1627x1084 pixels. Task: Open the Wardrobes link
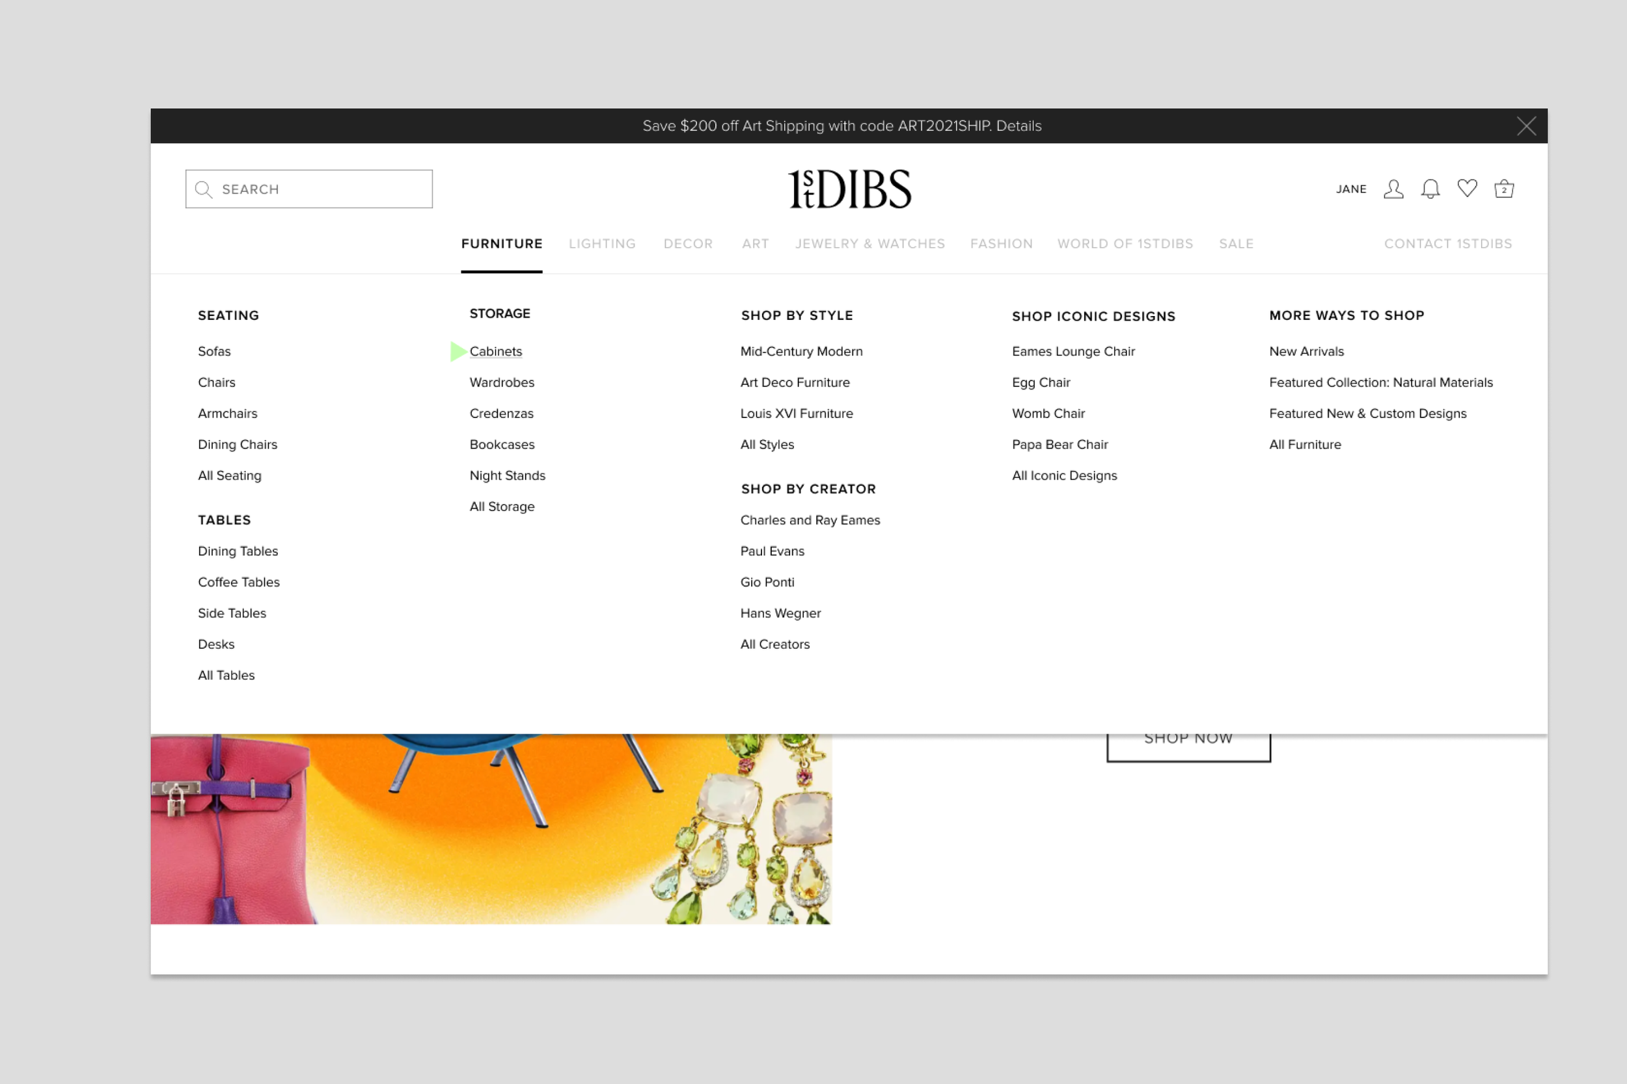click(x=502, y=382)
